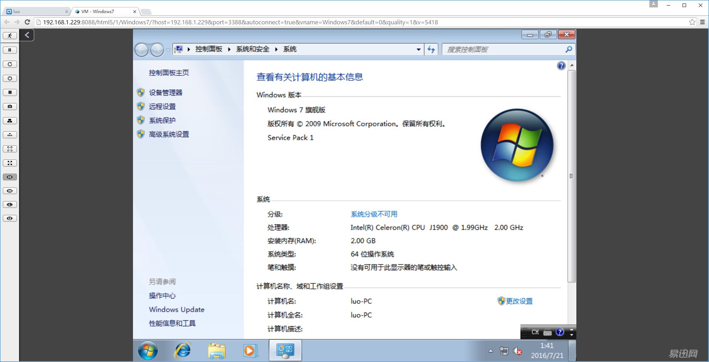Click the browser back arrow
Viewport: 709px width, 362px height.
pyautogui.click(x=7, y=22)
